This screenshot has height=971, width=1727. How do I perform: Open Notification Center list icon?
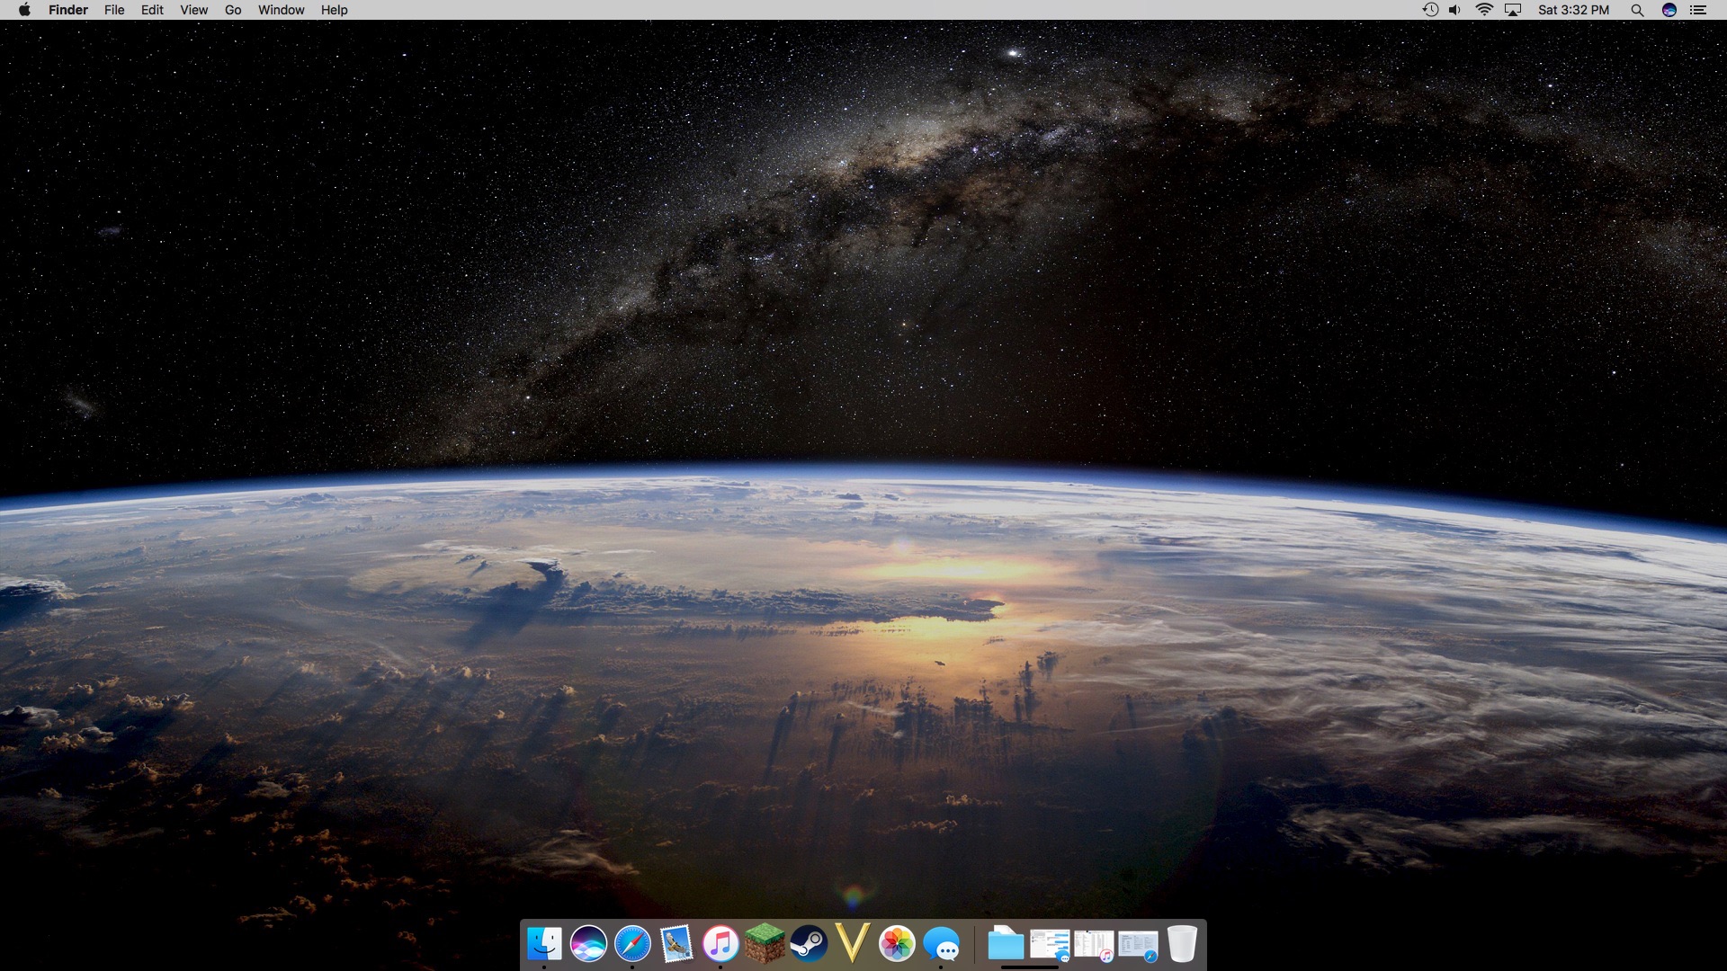coord(1698,10)
